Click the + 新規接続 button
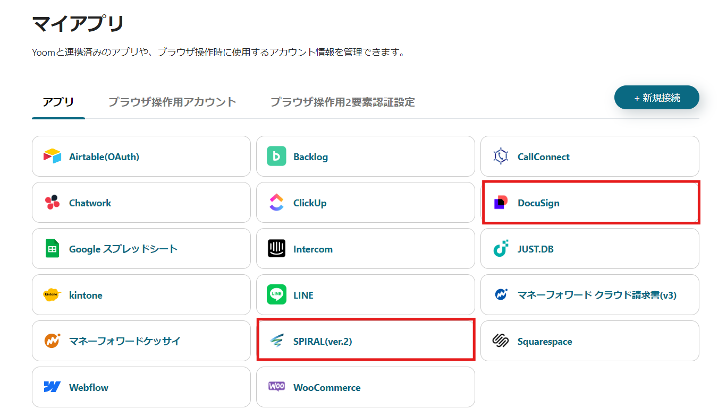The height and width of the screenshot is (418, 718). [x=657, y=98]
